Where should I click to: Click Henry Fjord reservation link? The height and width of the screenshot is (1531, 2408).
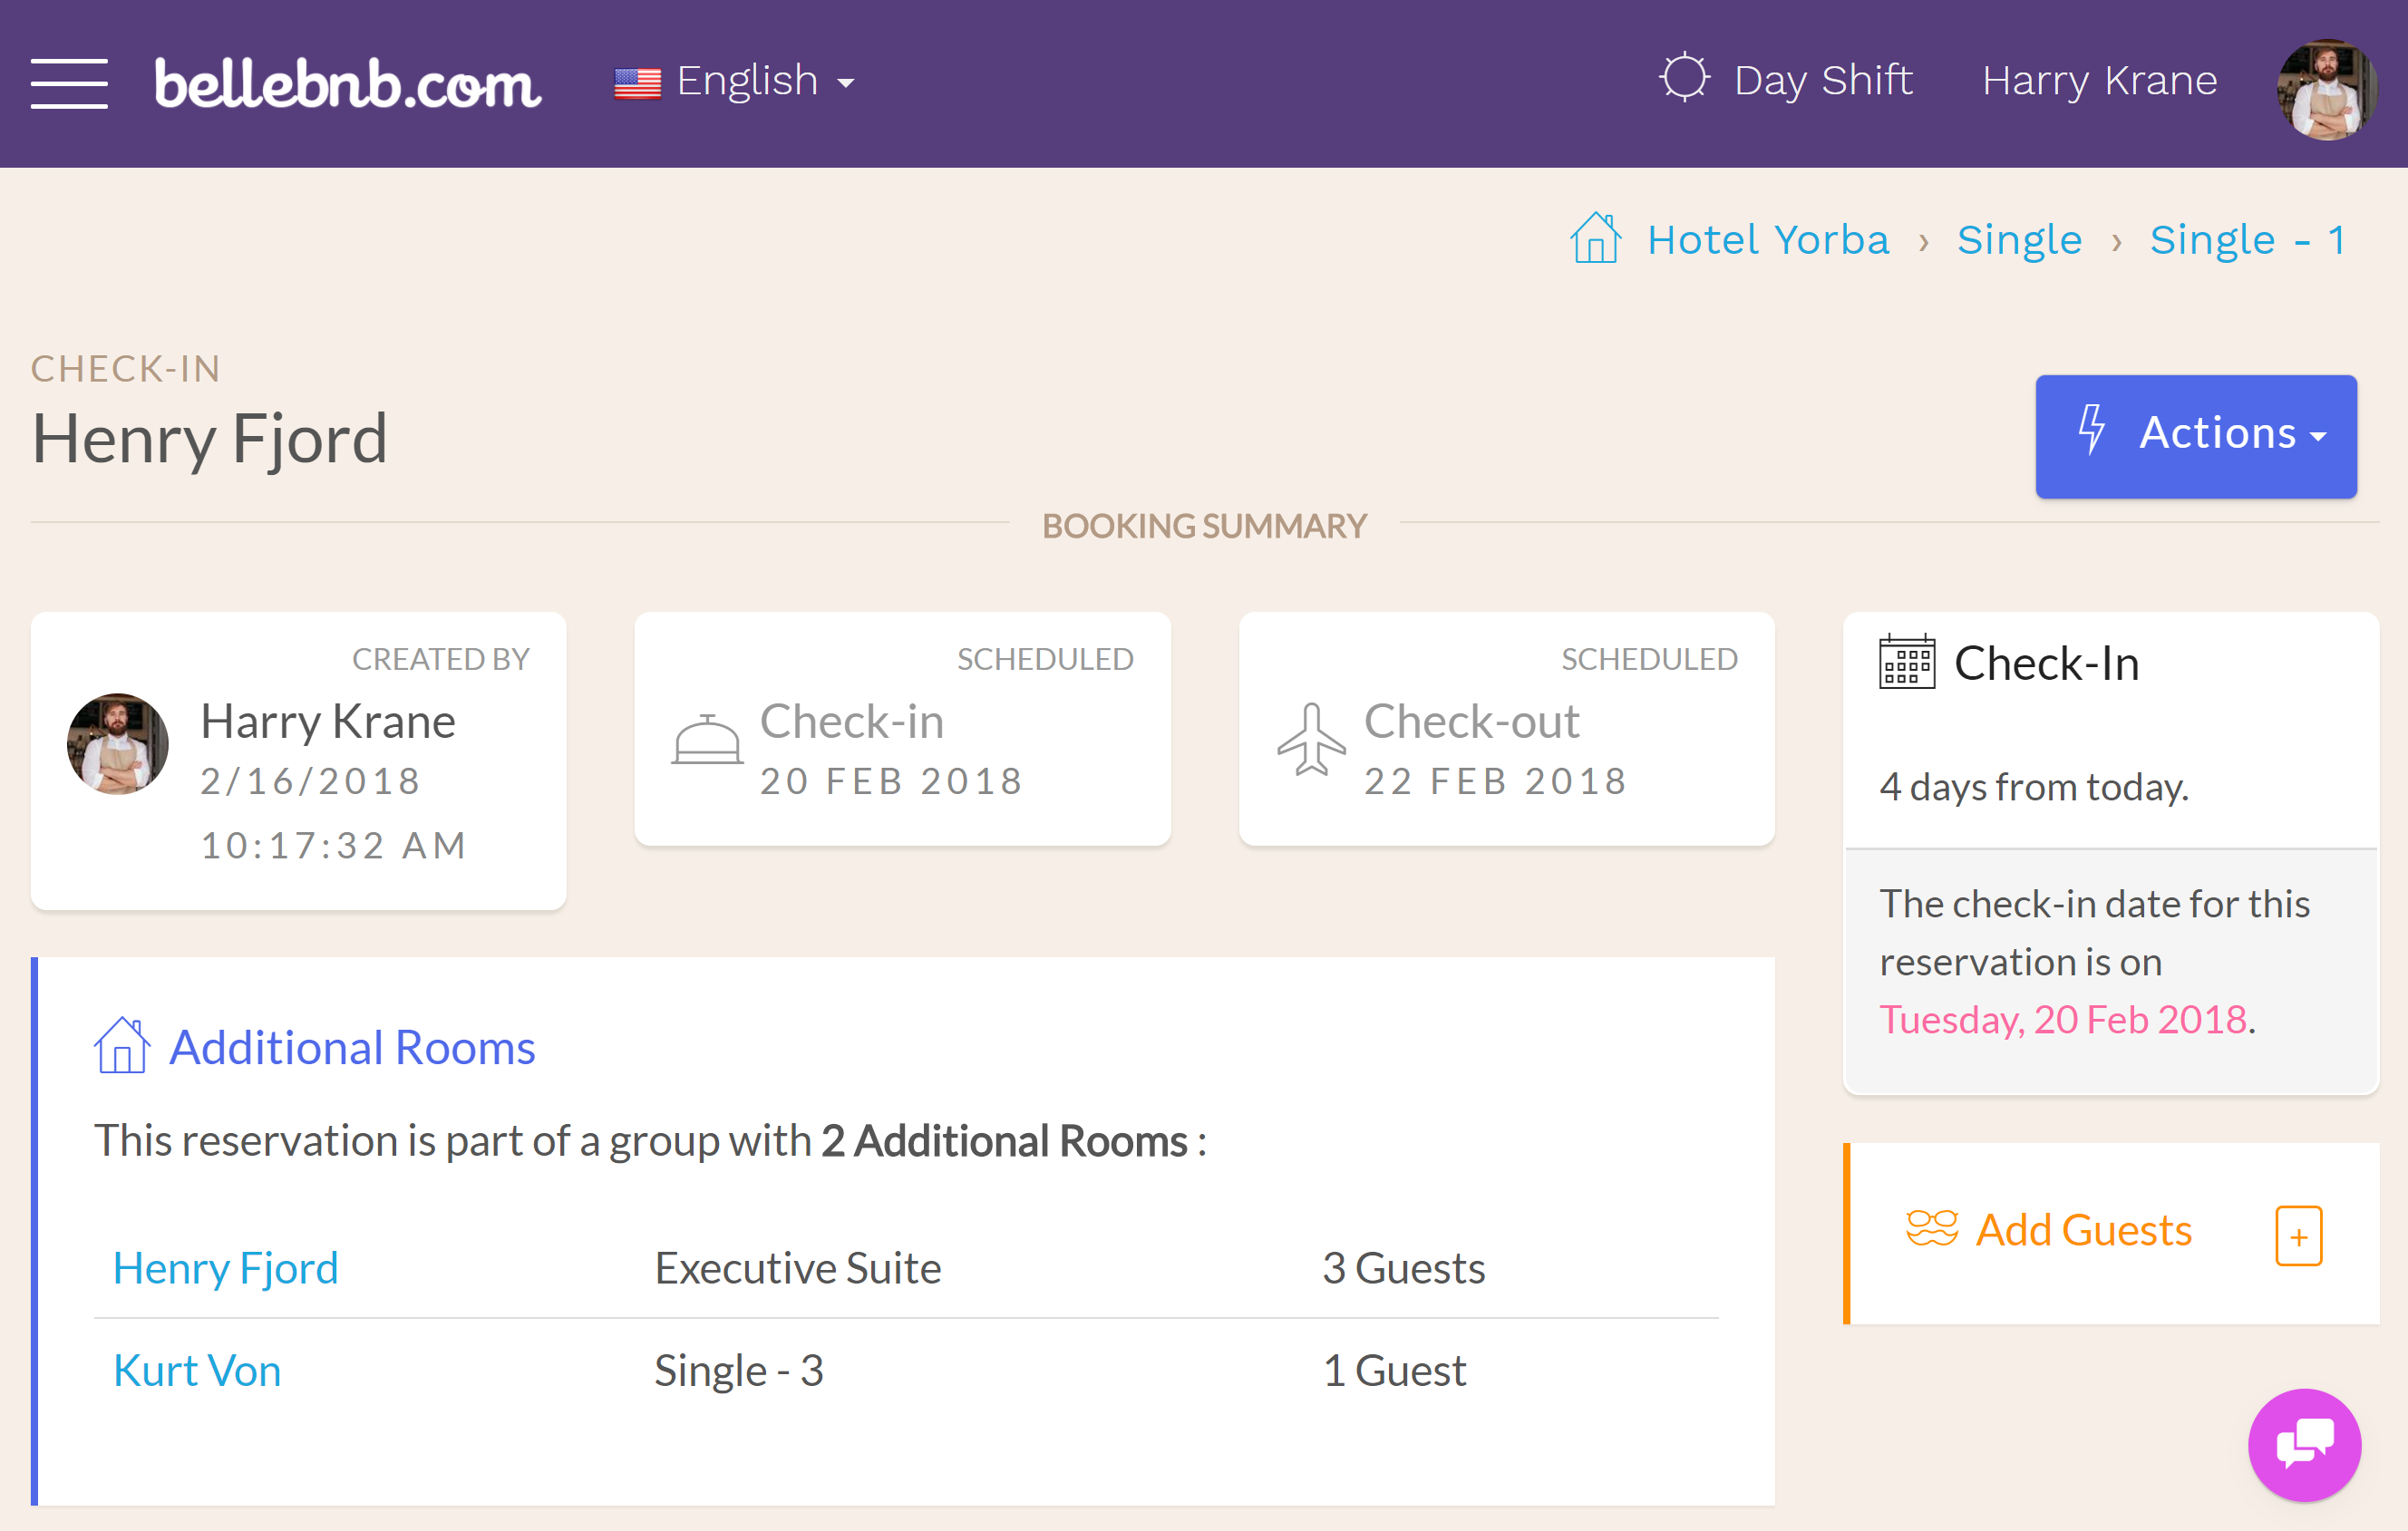point(223,1267)
